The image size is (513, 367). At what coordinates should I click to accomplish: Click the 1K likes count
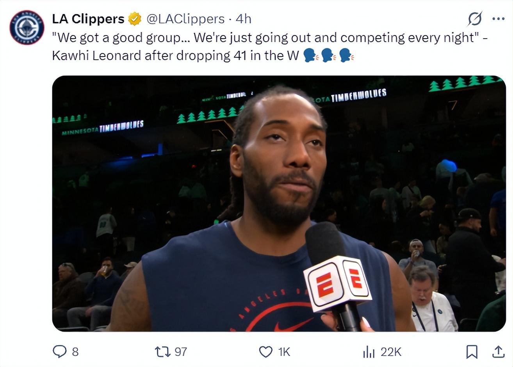[x=284, y=352]
